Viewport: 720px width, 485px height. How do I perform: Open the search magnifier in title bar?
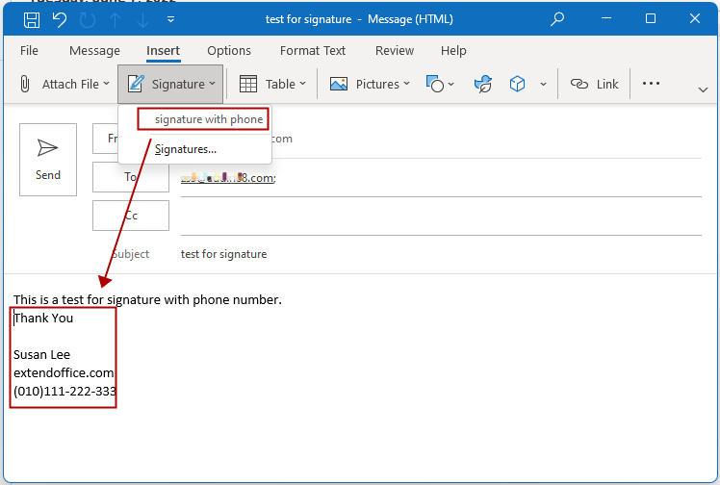coord(557,19)
